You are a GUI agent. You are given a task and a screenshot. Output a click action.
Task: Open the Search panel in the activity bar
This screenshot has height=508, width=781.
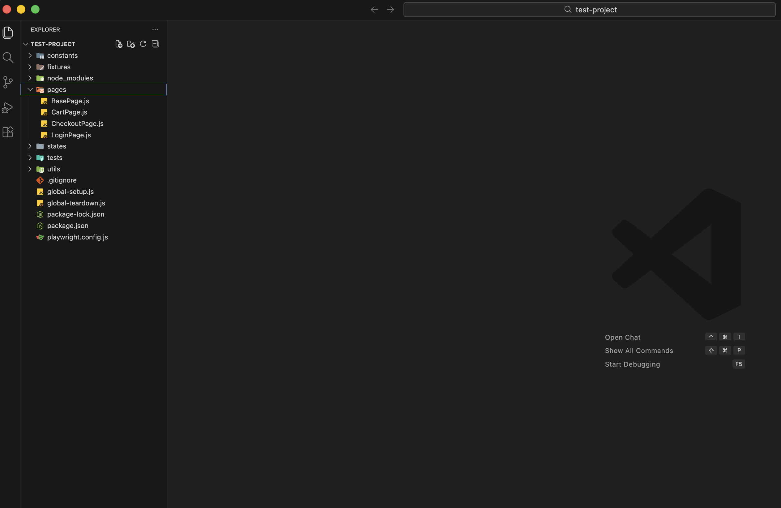pyautogui.click(x=8, y=58)
